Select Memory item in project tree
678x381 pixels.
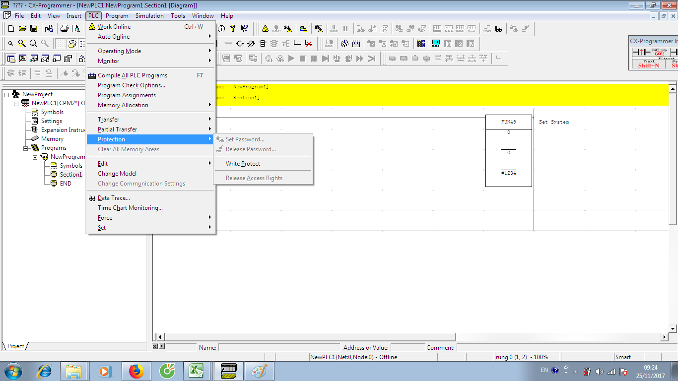[x=52, y=139]
